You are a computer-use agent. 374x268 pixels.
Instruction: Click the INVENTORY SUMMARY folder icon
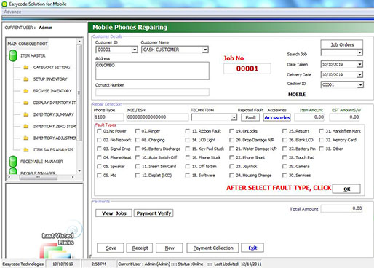(x=26, y=114)
